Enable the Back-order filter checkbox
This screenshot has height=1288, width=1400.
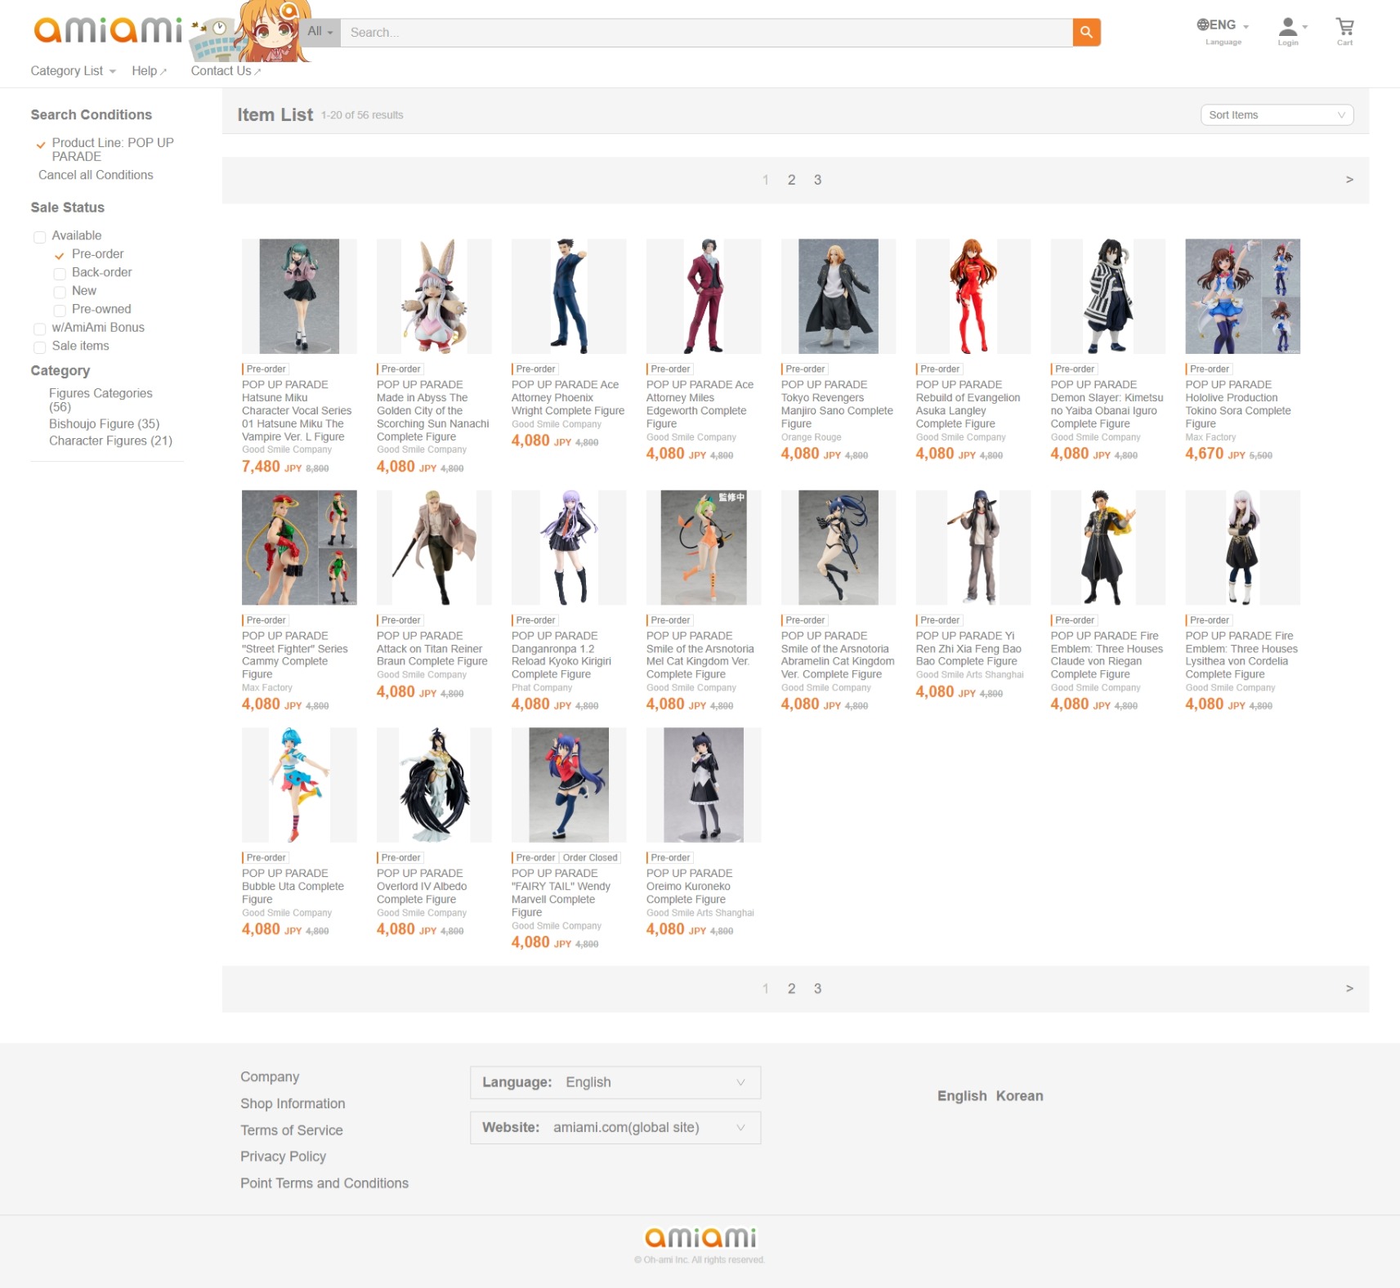click(x=59, y=274)
